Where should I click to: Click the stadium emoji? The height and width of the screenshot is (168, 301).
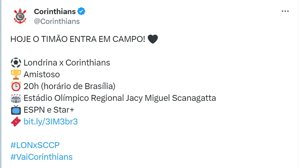pos(16,98)
